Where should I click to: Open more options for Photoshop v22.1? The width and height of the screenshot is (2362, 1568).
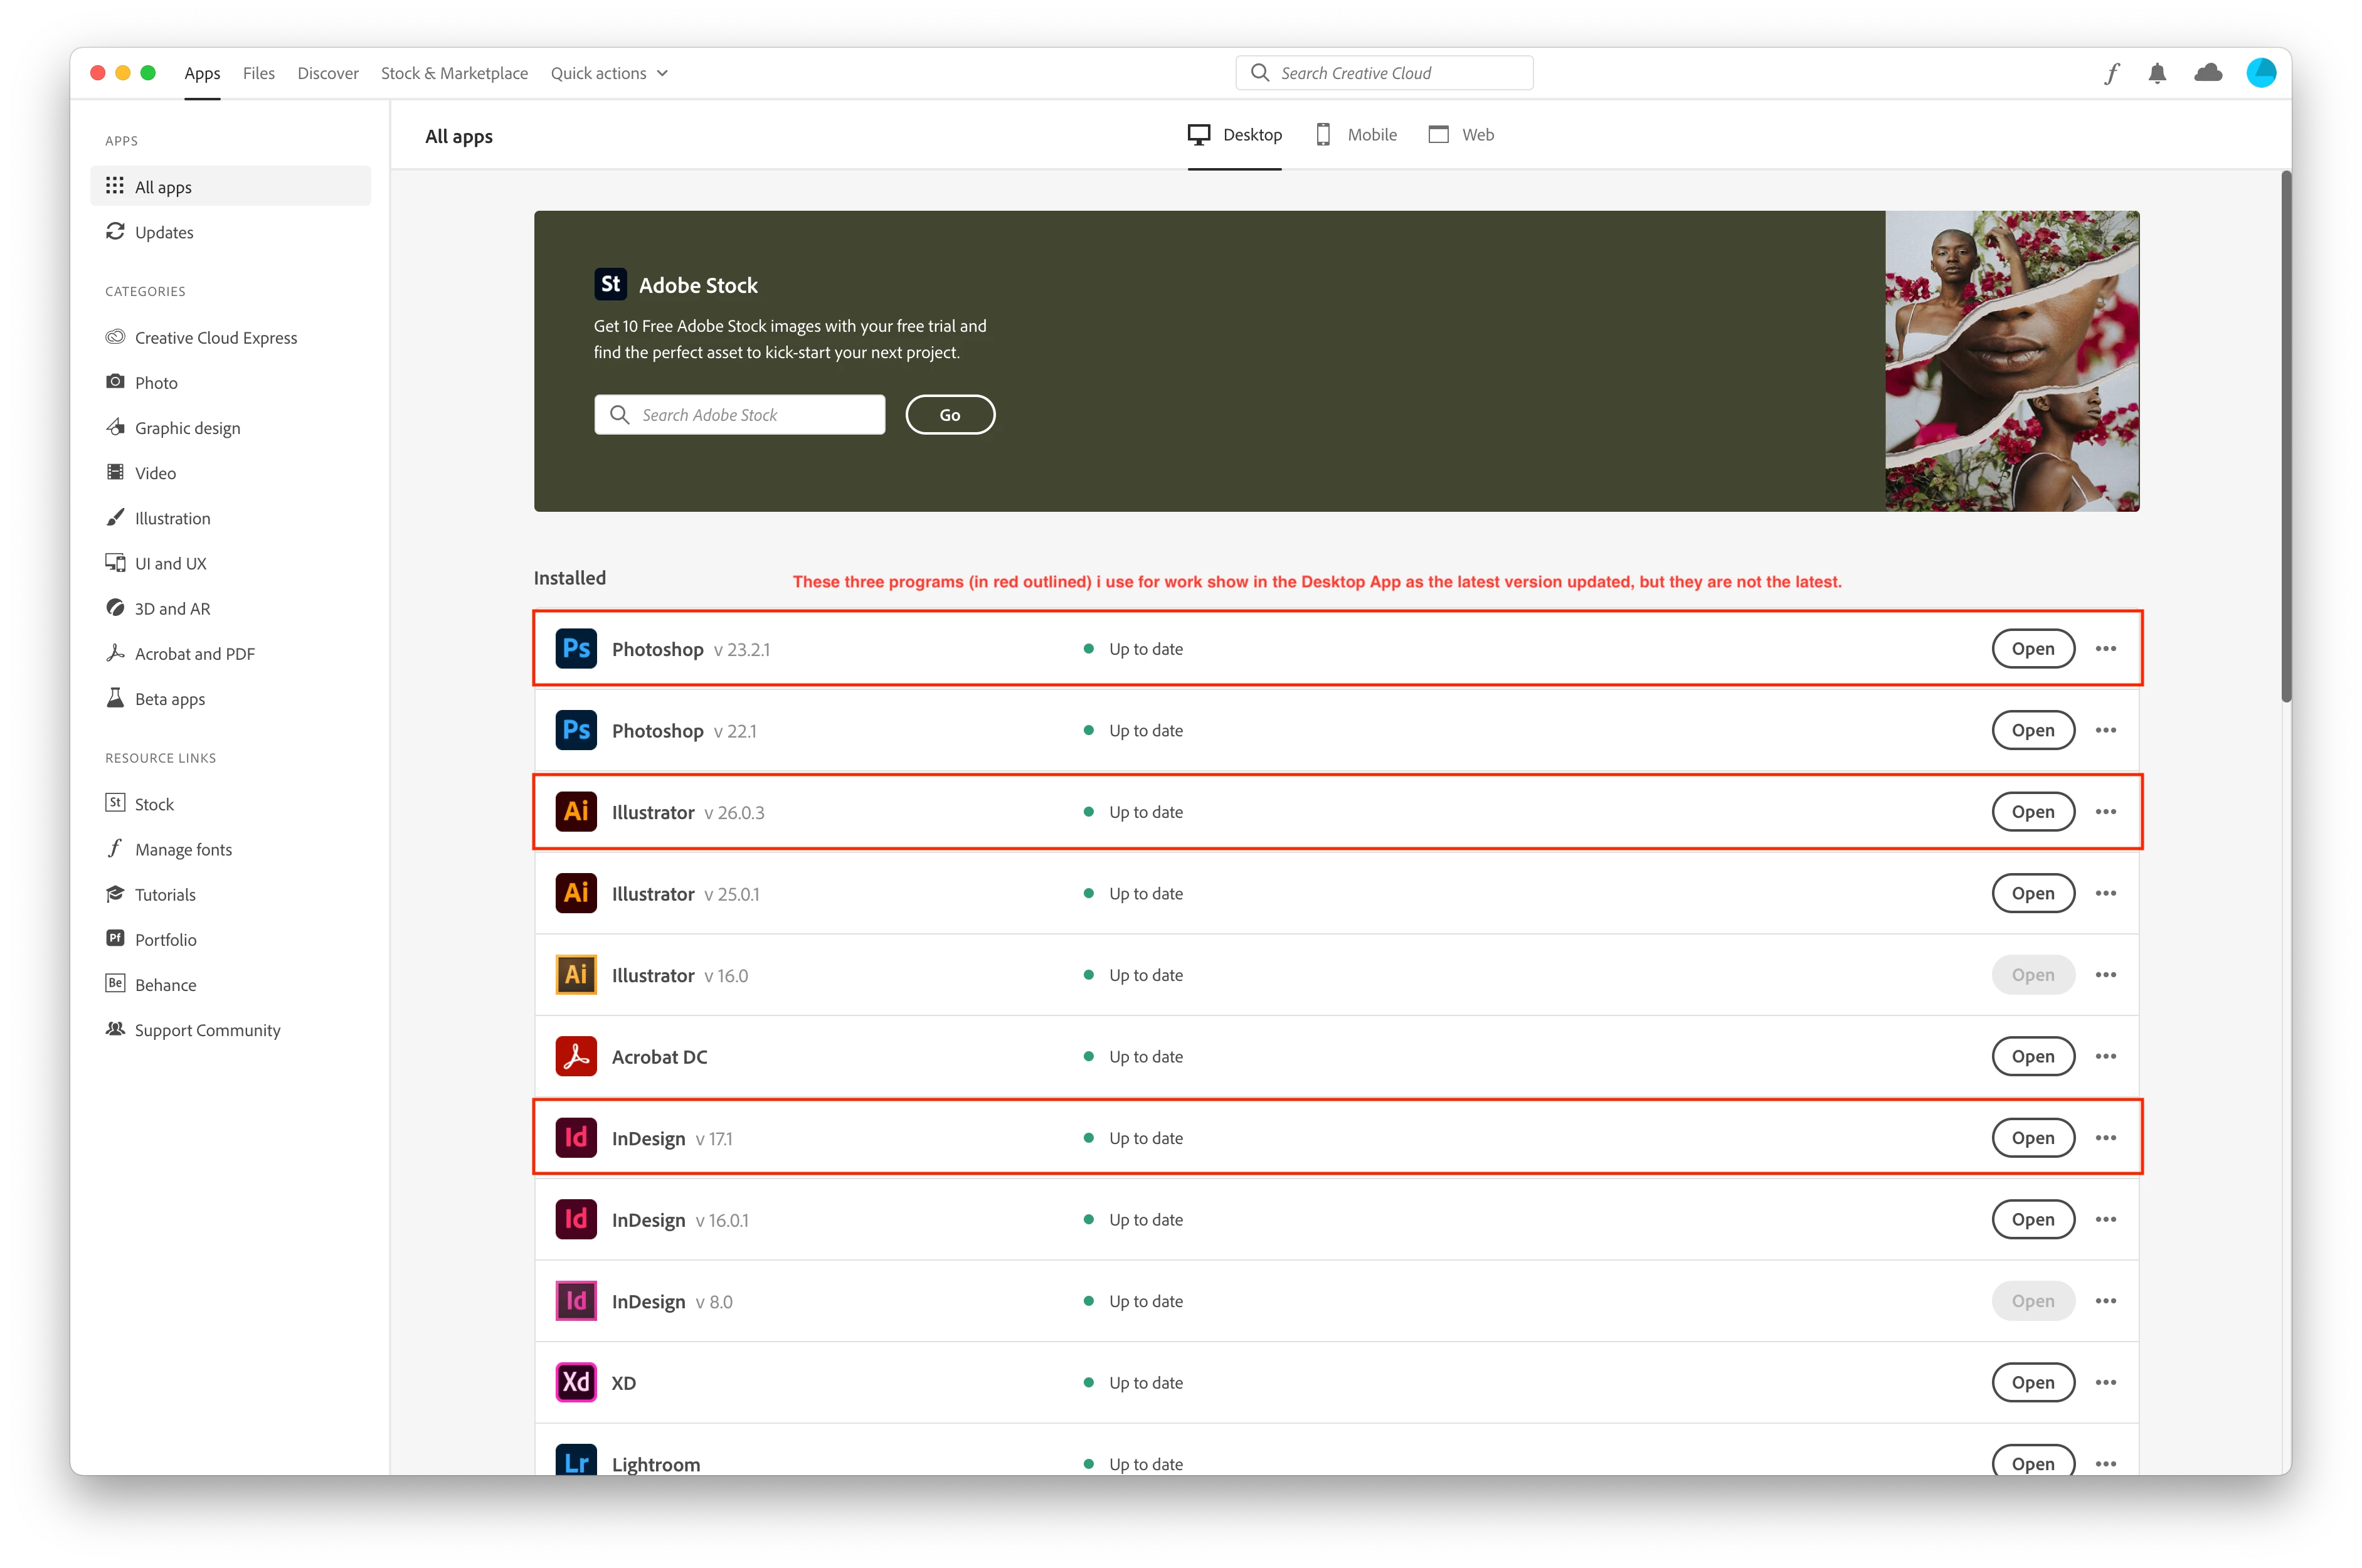(x=2105, y=730)
